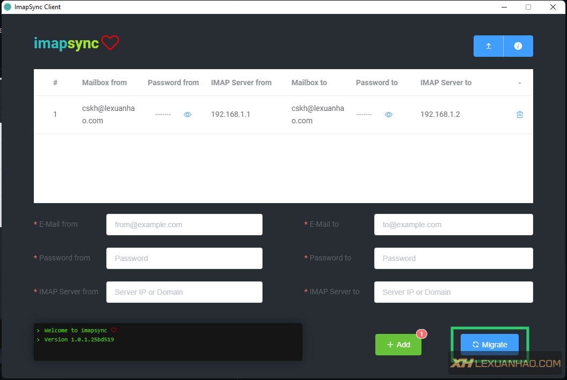Screen dimensions: 567x380
Task: Focus the E-Mail from input field
Action: [x=184, y=225]
